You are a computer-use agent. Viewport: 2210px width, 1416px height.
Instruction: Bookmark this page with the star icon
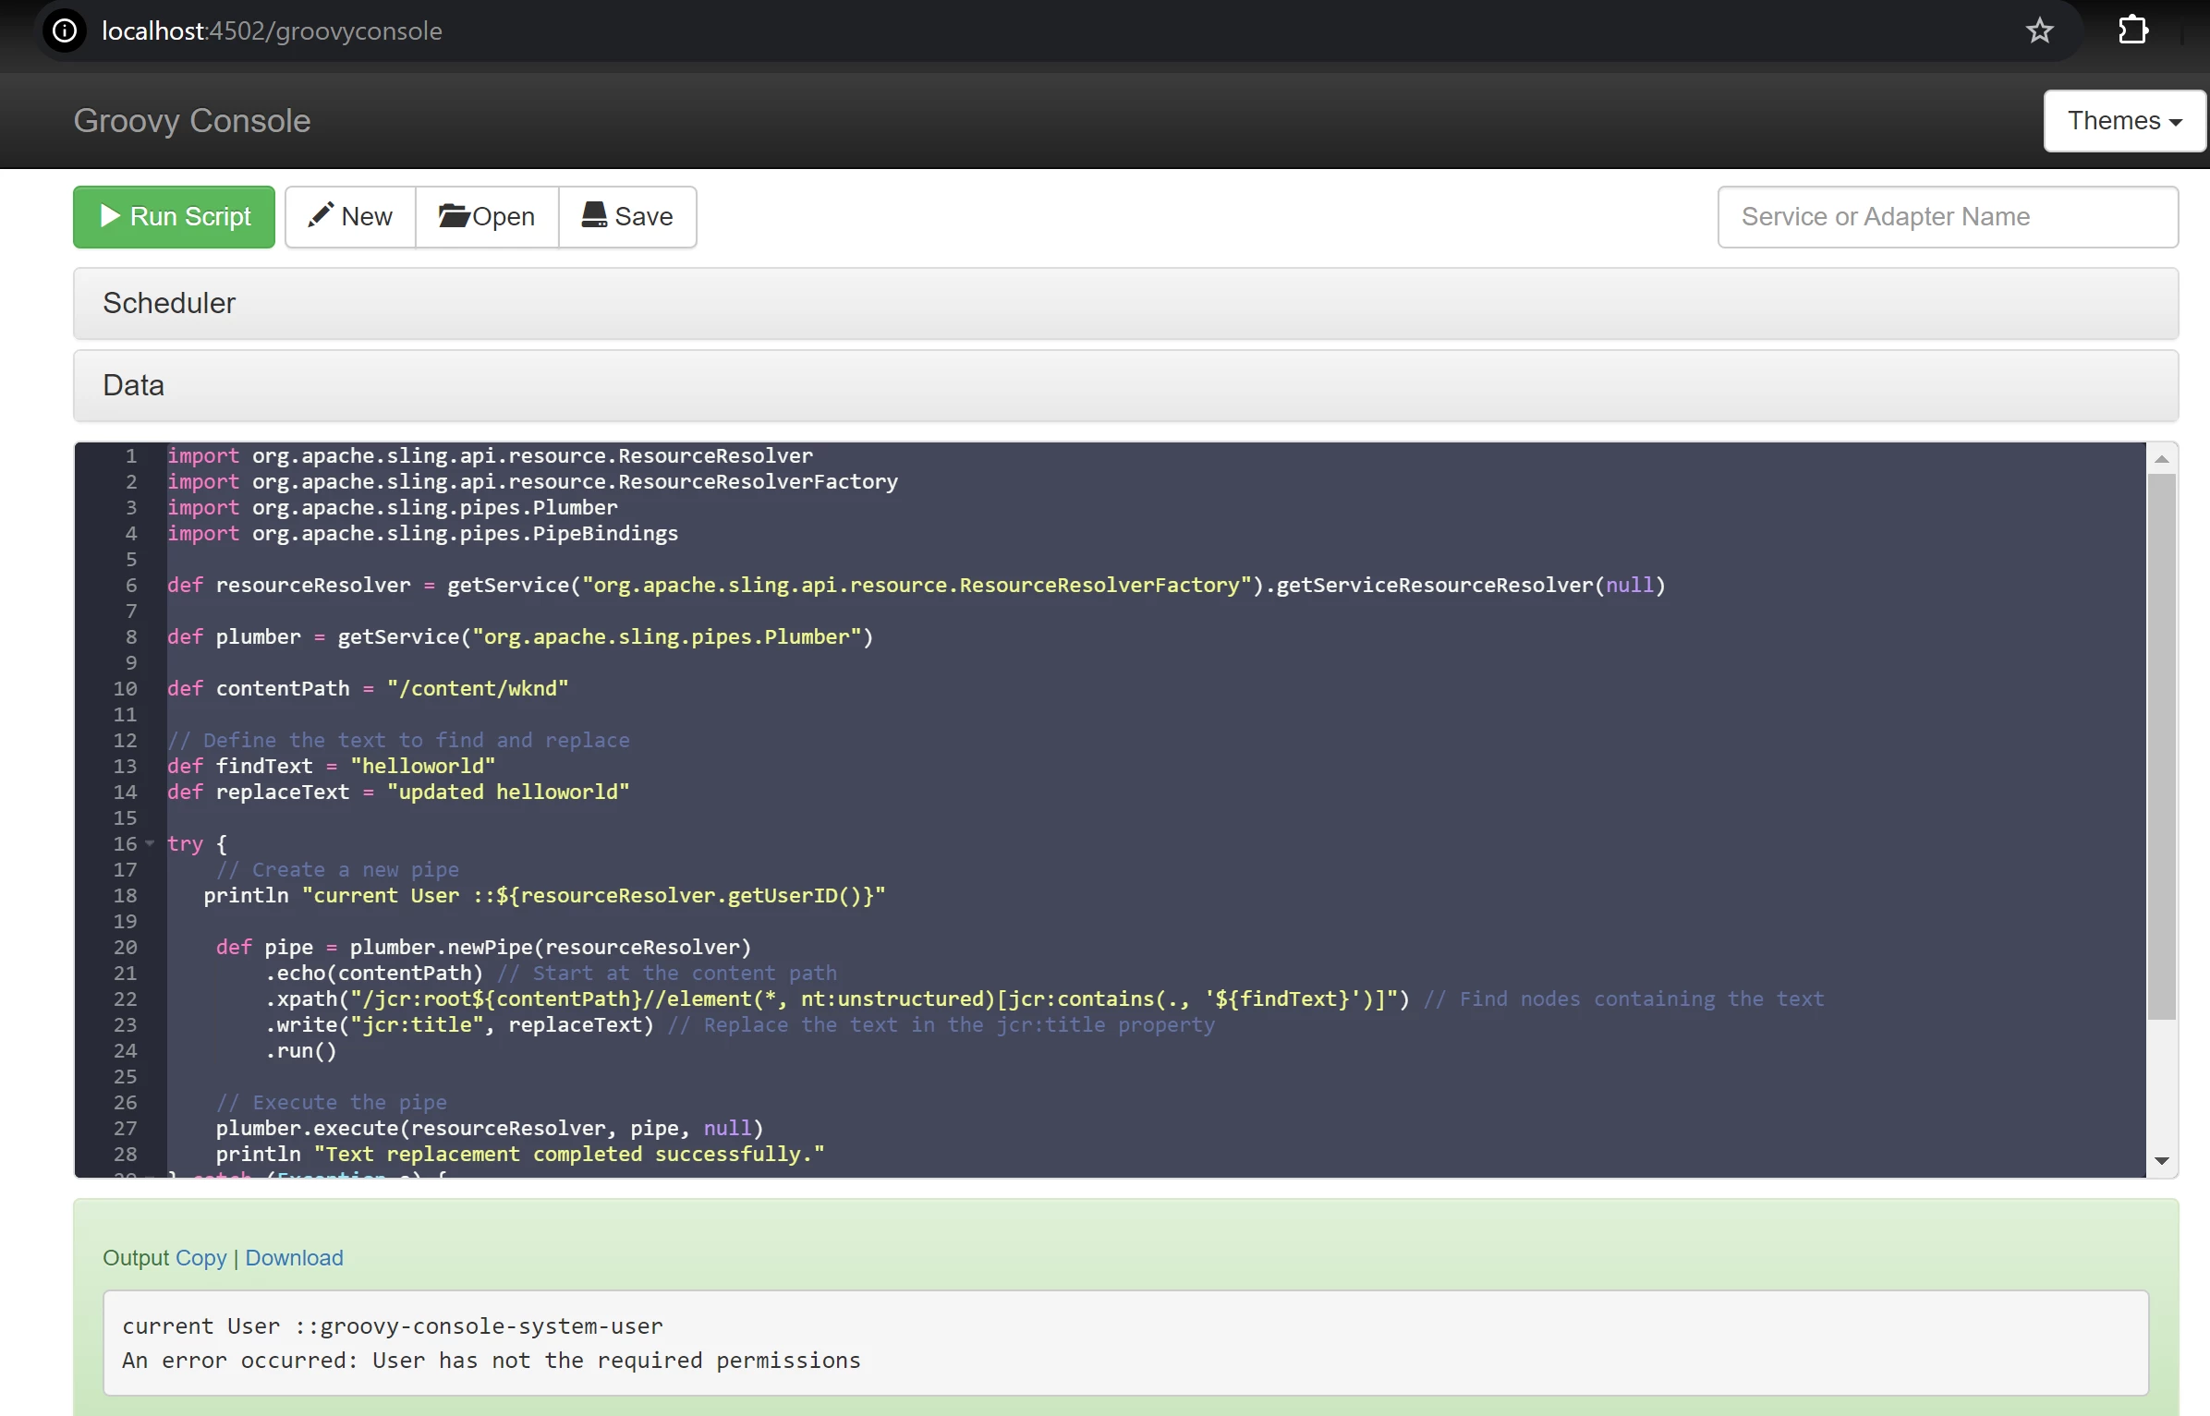(x=2039, y=30)
